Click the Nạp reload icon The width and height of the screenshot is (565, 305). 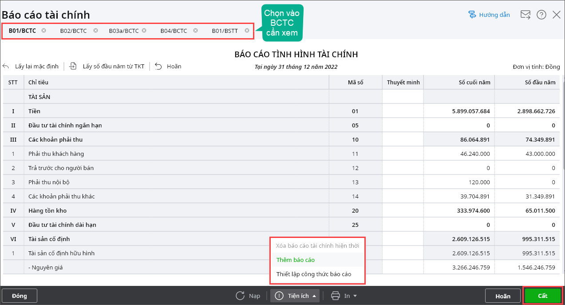click(240, 296)
